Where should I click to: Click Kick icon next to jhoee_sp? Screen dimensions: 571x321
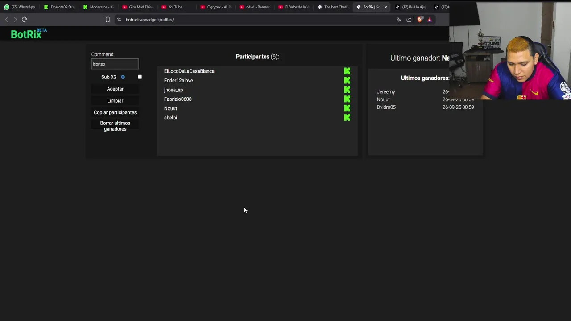click(347, 90)
